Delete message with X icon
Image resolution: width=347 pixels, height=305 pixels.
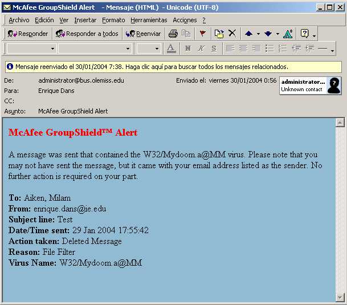coord(232,34)
